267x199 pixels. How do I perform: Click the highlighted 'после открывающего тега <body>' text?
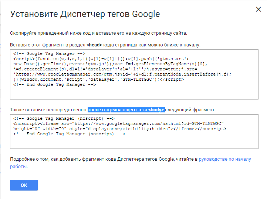[x=126, y=110]
